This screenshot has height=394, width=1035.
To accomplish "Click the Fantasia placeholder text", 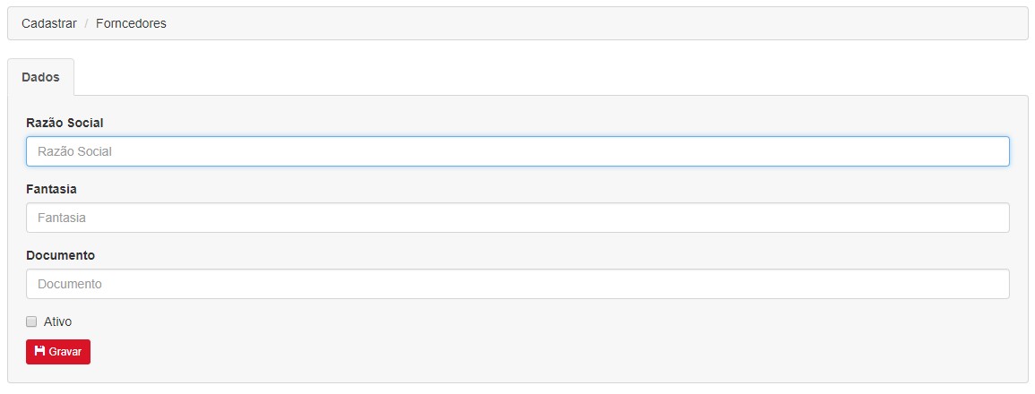I will 62,217.
